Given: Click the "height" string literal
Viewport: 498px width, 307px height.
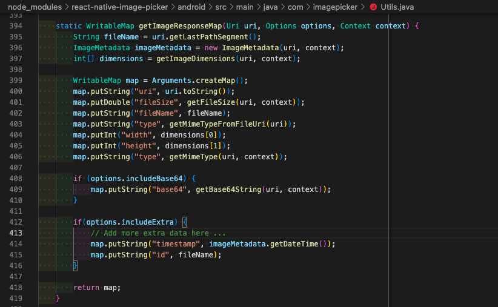Looking at the screenshot, I should tap(139, 146).
